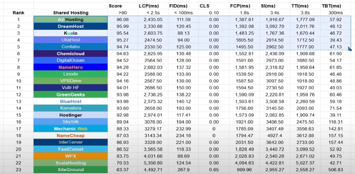355x174 pixels.
Task: Click FID value 94.00 for UltaHost
Action: (183, 40)
